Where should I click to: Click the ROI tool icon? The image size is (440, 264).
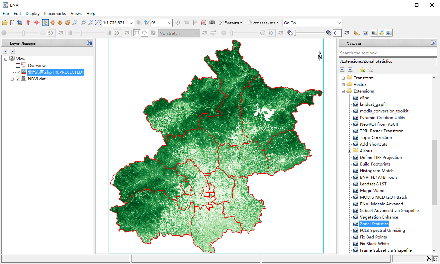coord(204,23)
